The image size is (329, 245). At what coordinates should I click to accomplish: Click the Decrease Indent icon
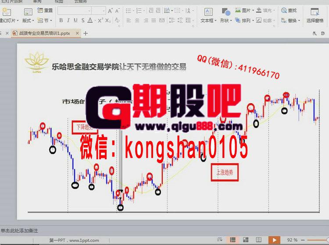[151, 10]
